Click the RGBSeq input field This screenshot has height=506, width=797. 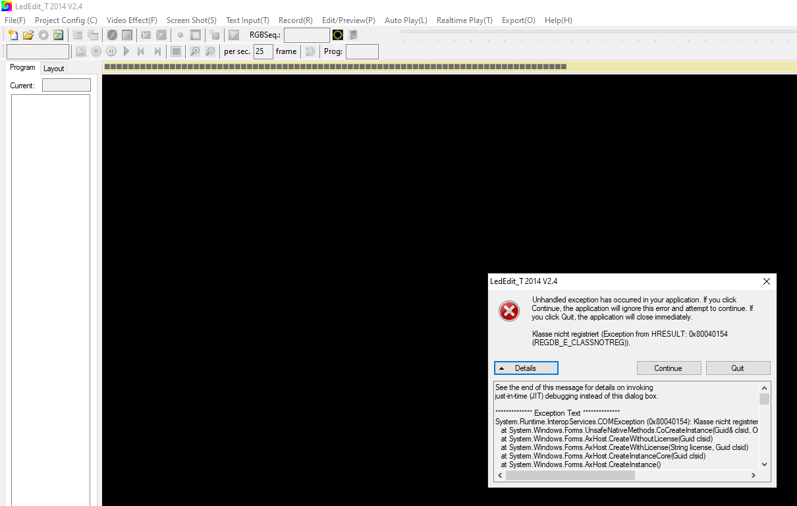click(307, 35)
